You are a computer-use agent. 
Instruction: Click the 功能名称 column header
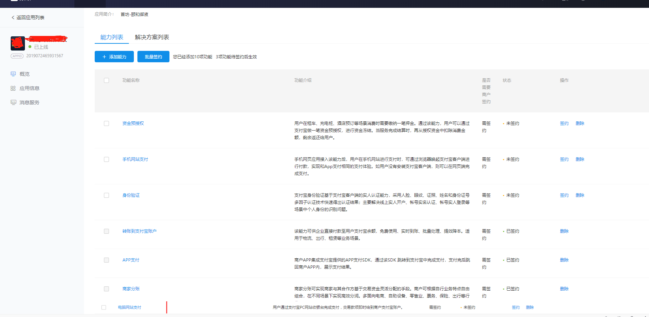tap(131, 80)
